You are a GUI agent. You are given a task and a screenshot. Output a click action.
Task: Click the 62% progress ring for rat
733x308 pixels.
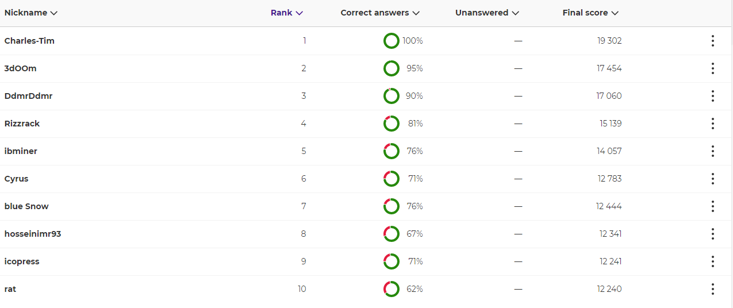(x=392, y=289)
